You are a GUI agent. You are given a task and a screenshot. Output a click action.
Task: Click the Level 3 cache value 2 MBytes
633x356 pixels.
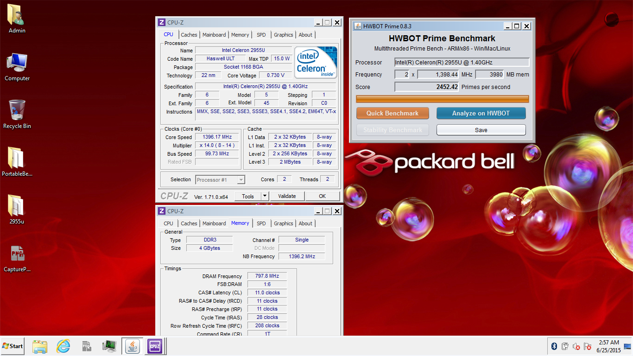point(290,162)
